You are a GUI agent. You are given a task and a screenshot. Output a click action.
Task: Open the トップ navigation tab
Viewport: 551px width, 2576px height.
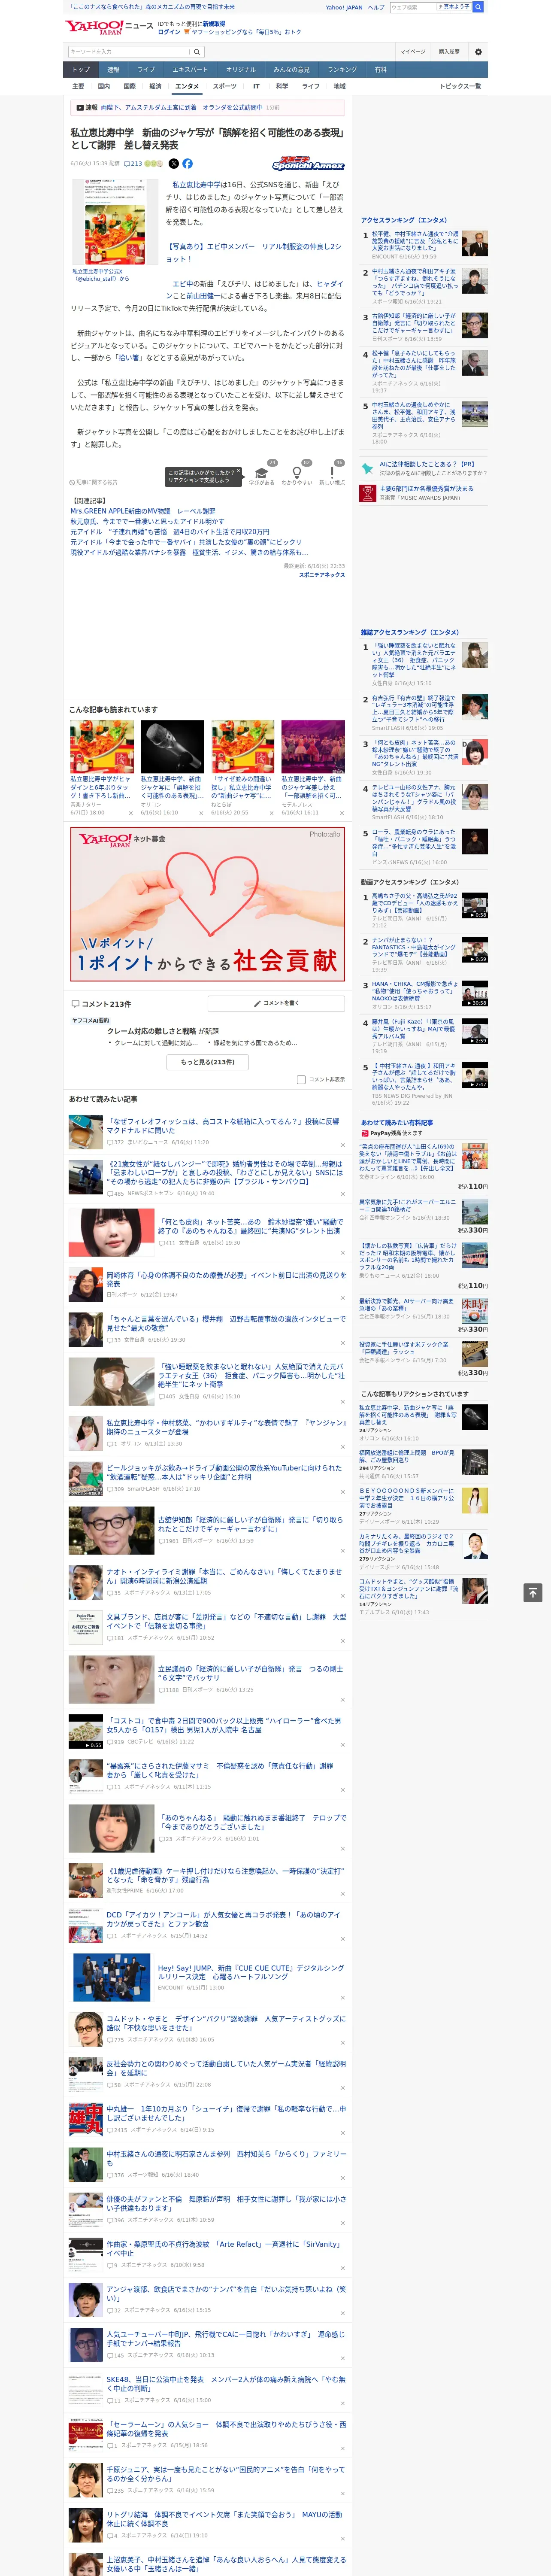(81, 70)
